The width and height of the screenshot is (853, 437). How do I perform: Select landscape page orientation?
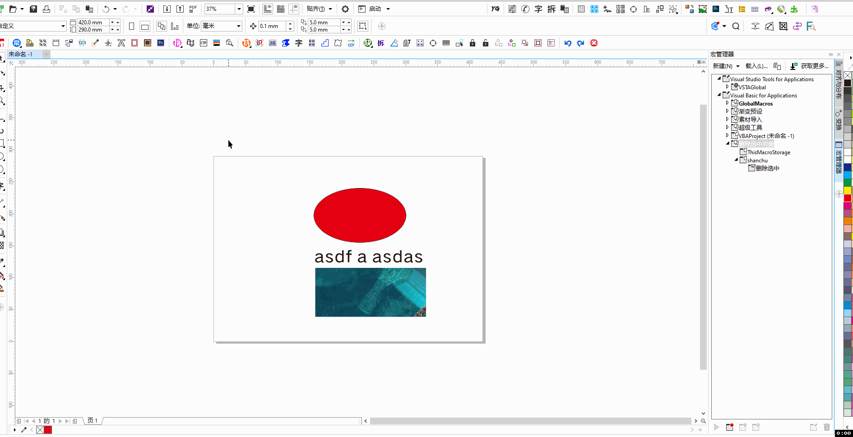click(145, 26)
